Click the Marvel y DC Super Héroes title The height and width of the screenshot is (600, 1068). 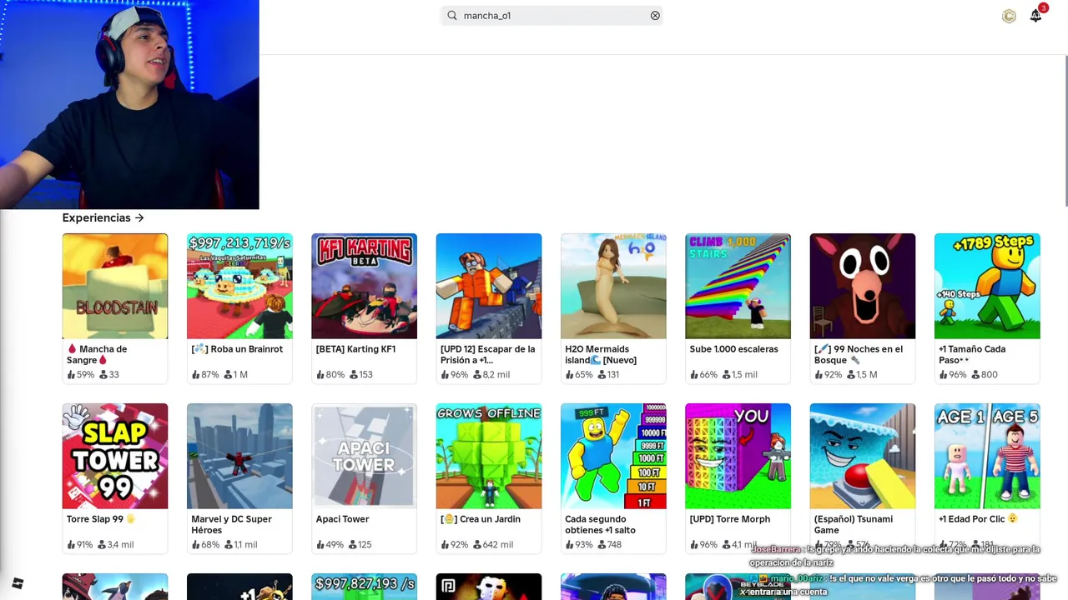[x=231, y=524]
